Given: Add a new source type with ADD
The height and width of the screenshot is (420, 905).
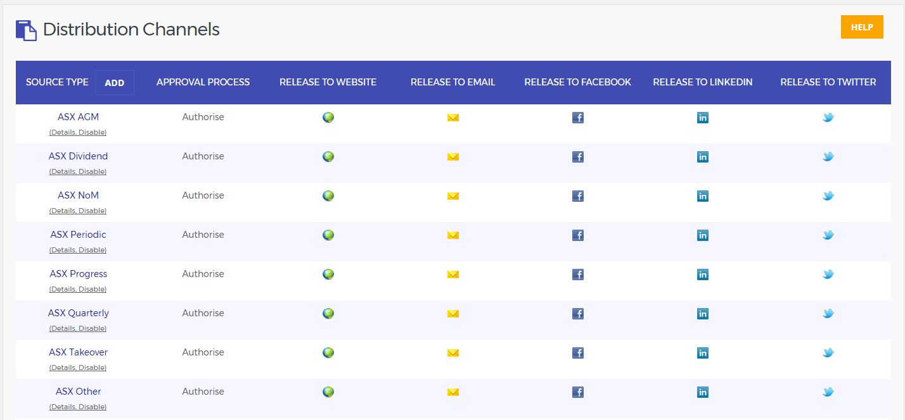Looking at the screenshot, I should (x=115, y=83).
